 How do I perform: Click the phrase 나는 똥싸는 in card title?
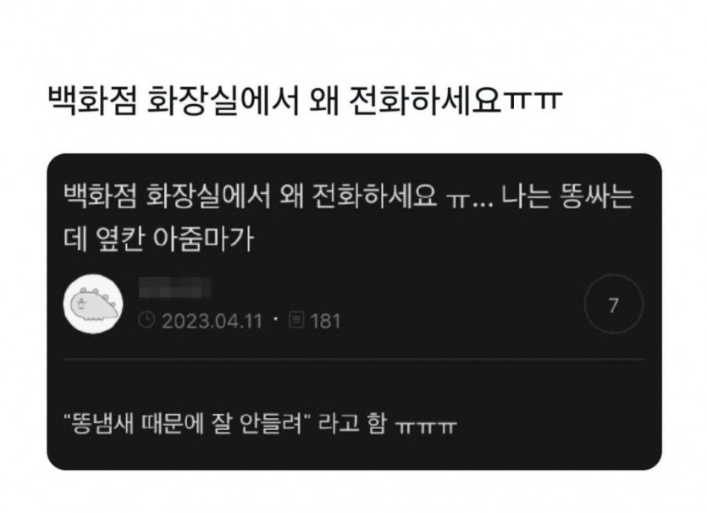pyautogui.click(x=567, y=196)
